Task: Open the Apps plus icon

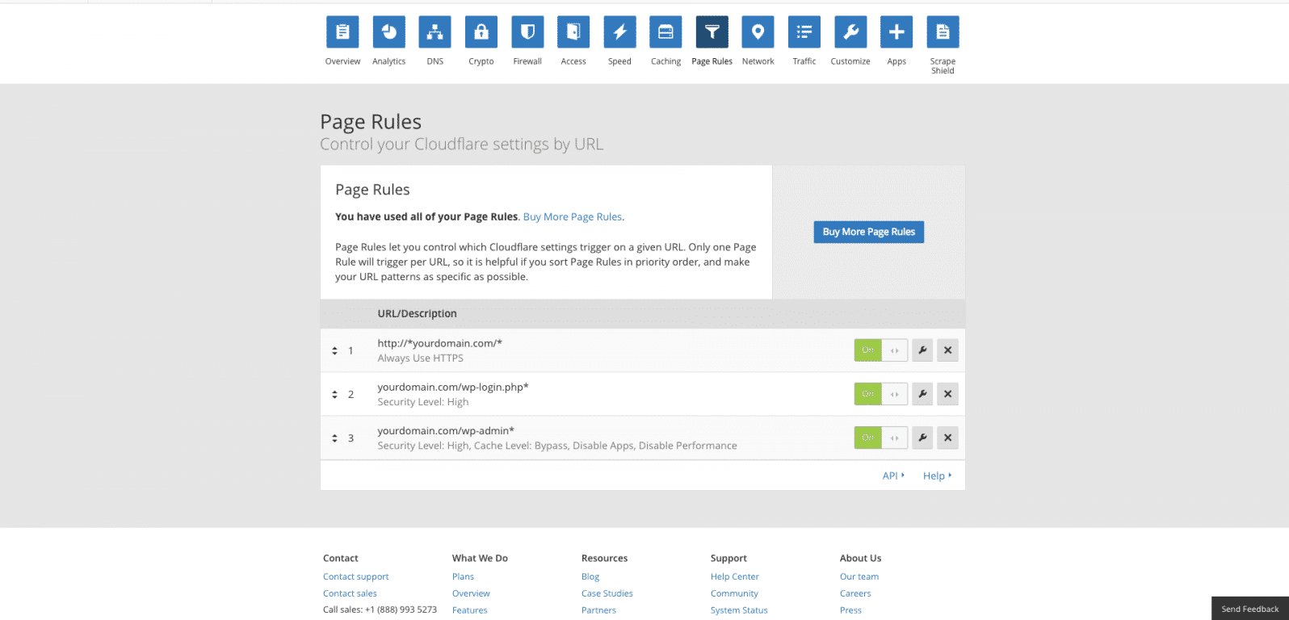Action: (x=896, y=32)
